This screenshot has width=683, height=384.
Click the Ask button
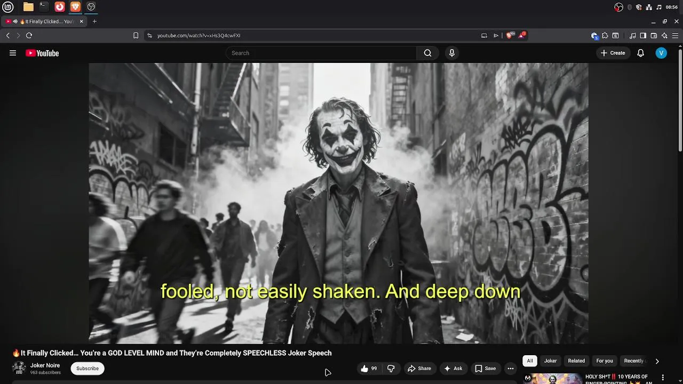coord(453,369)
